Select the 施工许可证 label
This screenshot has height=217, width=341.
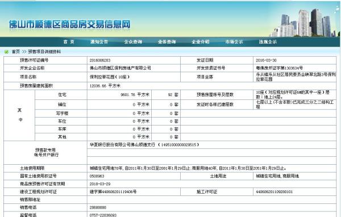coord(207,192)
